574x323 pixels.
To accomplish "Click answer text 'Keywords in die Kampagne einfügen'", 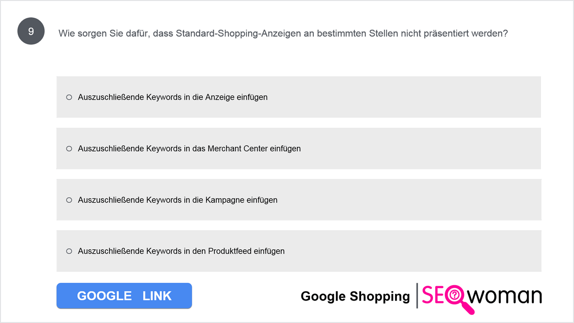I will [x=211, y=200].
